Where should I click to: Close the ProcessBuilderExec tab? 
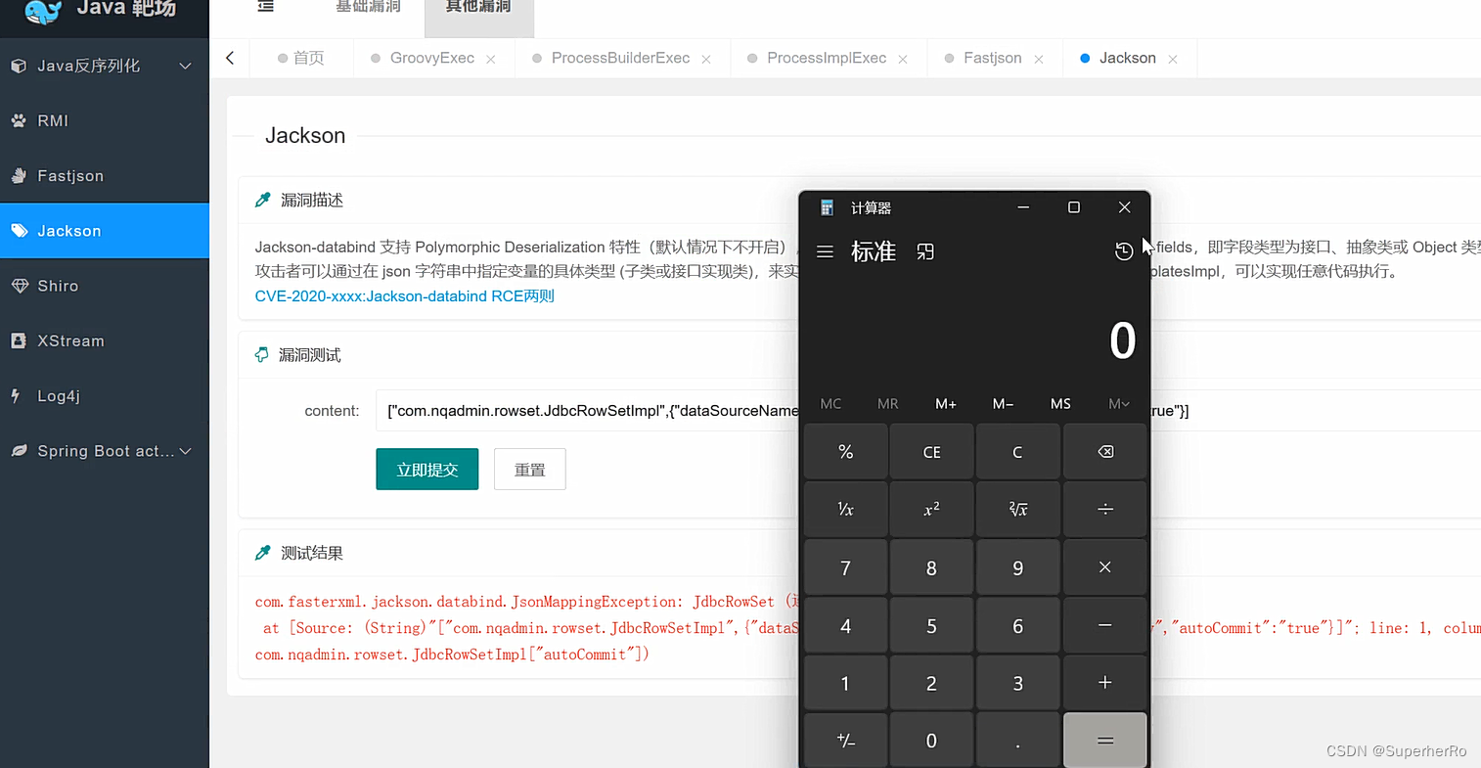pyautogui.click(x=706, y=59)
